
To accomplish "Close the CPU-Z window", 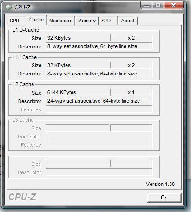I will click(x=173, y=6).
